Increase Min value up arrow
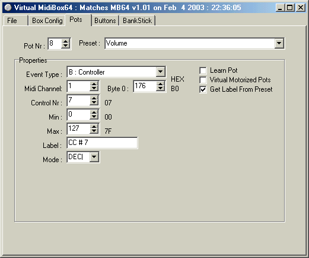This screenshot has width=309, height=258. click(94, 112)
